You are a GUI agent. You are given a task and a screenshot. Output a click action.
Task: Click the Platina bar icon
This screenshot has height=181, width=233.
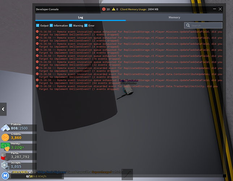[5, 128]
